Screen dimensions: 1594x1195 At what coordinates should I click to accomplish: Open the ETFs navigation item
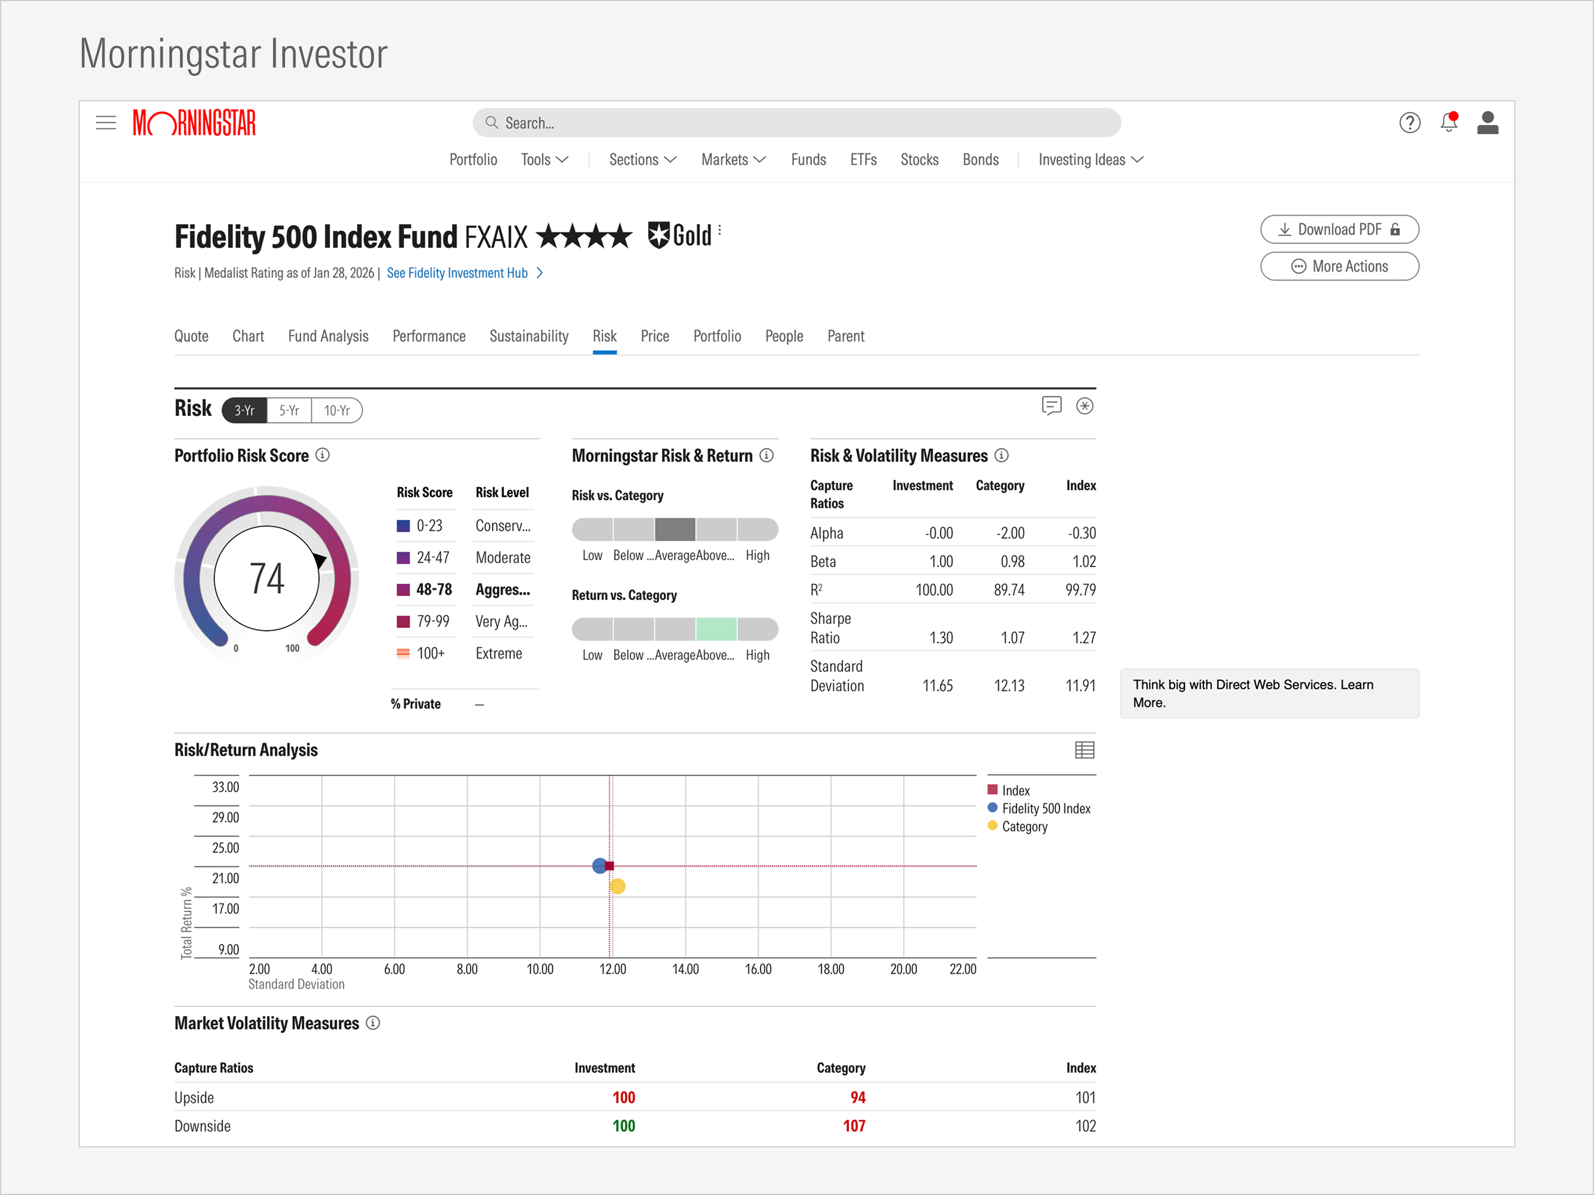(x=863, y=159)
